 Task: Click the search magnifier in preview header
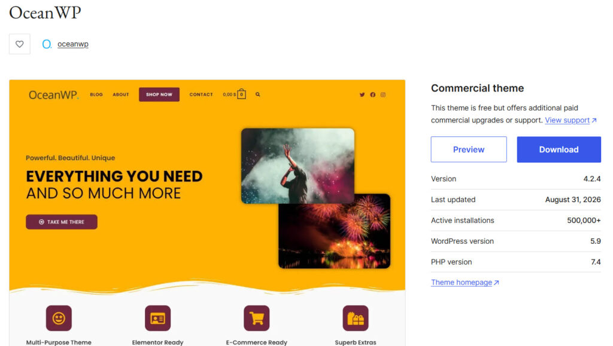click(257, 94)
